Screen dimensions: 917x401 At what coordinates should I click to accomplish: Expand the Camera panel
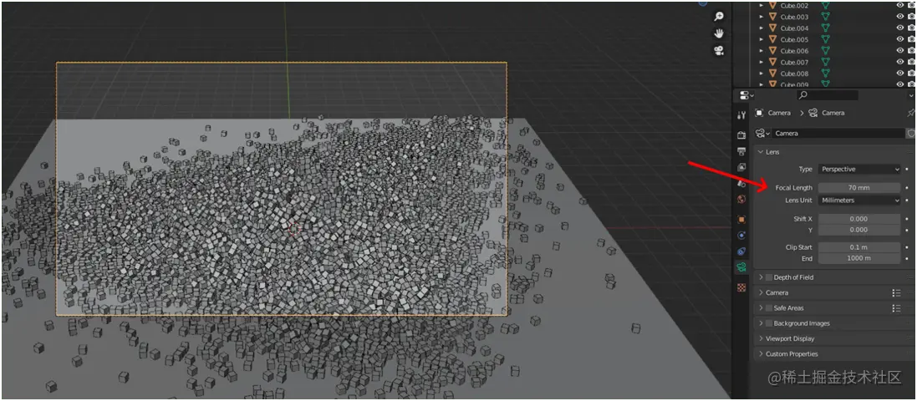tap(761, 293)
